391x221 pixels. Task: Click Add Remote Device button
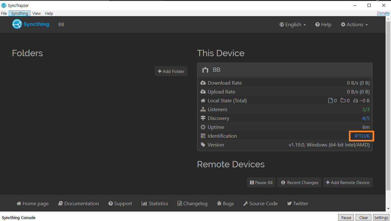[348, 182]
